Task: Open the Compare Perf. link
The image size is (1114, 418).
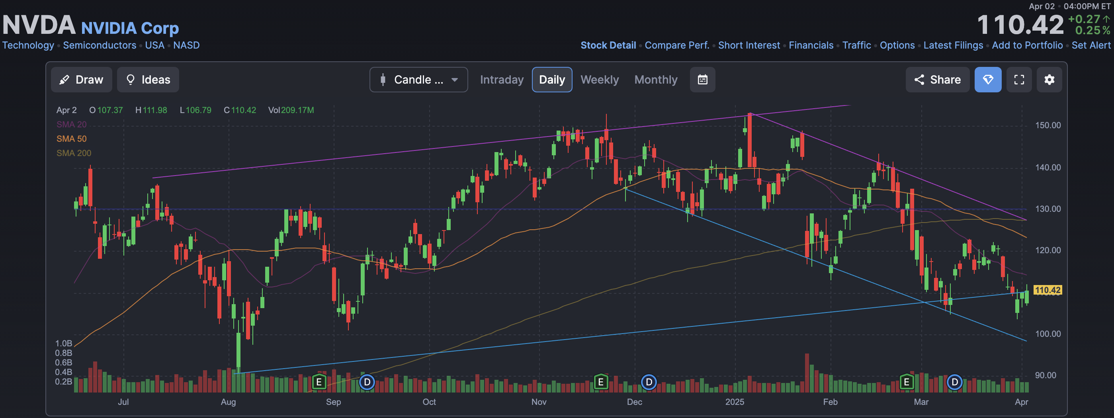Action: [x=677, y=45]
